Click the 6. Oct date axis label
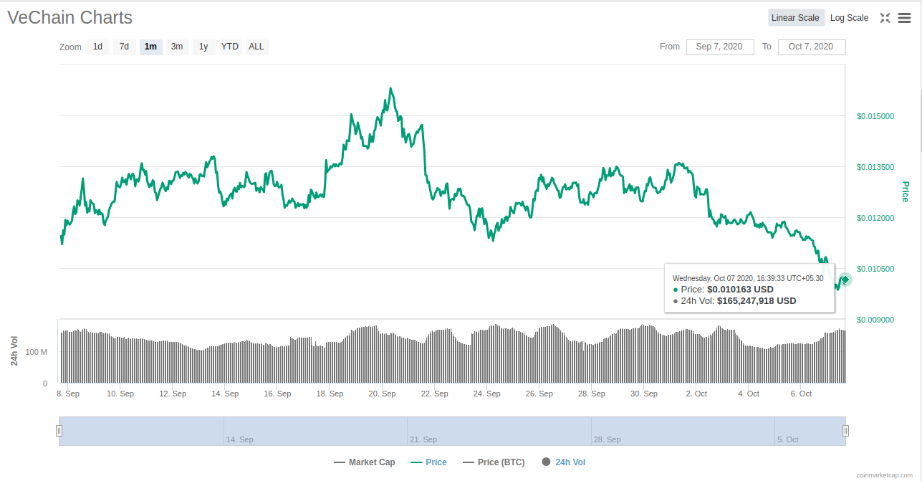This screenshot has width=922, height=481. point(801,394)
